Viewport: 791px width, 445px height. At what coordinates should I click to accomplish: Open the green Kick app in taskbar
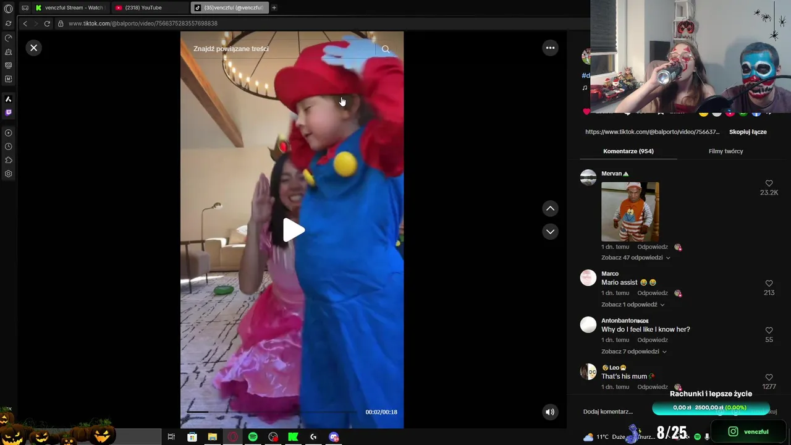coord(293,437)
